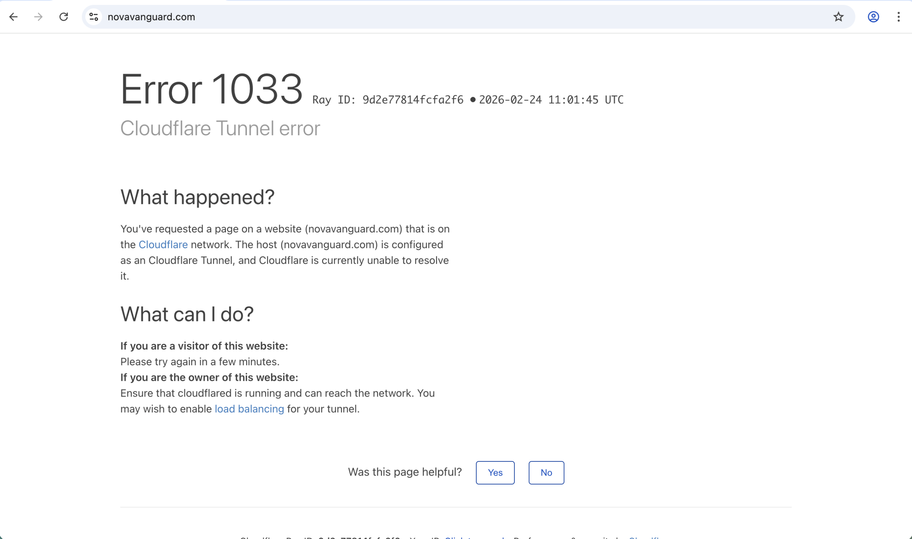Screen dimensions: 912x539
Task: Follow the load balancing link
Action: [x=249, y=409]
